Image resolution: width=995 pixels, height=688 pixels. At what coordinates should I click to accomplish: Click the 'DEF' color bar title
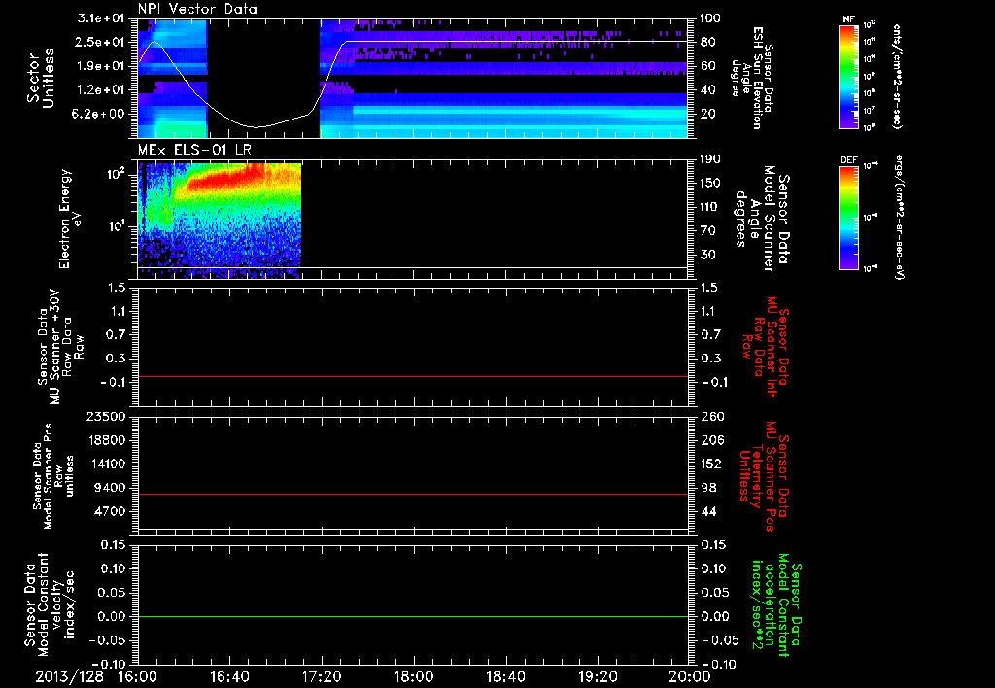coord(848,160)
